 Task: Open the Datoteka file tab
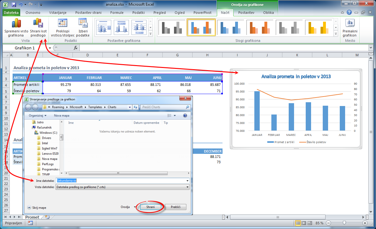click(x=11, y=13)
